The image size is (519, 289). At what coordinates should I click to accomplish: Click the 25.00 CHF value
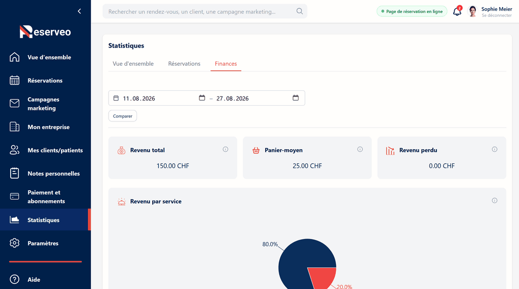click(307, 166)
